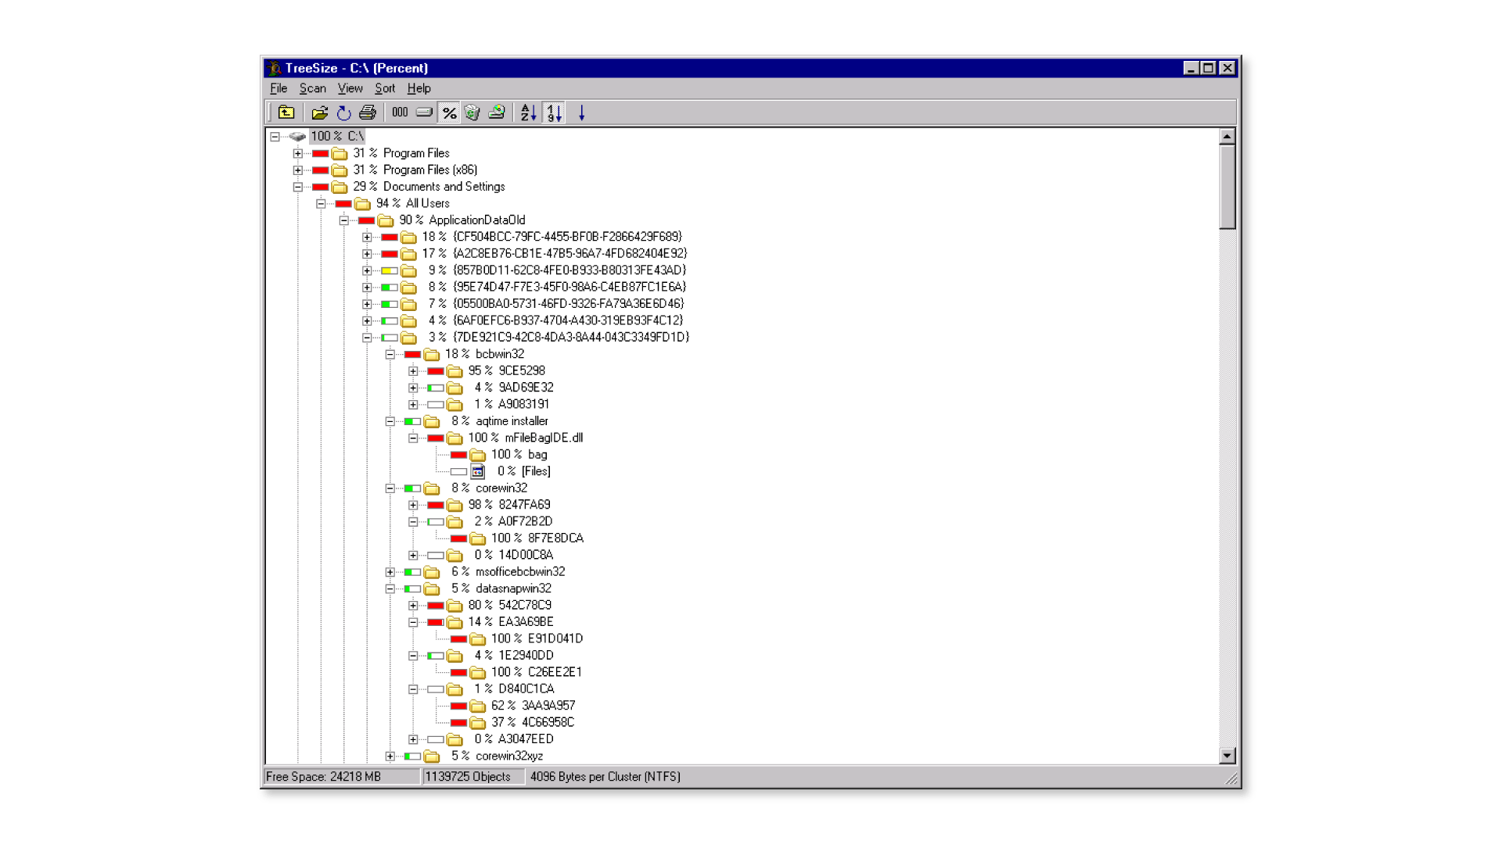Click the drive-shaped toolbar icon
The width and height of the screenshot is (1502, 844).
coord(424,113)
